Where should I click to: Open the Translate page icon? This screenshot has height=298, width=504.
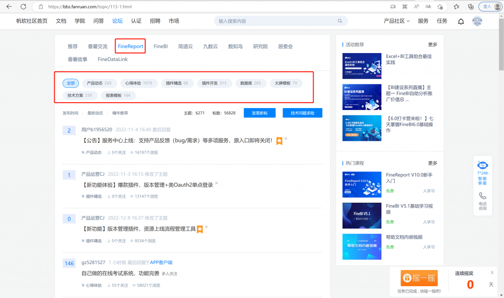coord(428,6)
